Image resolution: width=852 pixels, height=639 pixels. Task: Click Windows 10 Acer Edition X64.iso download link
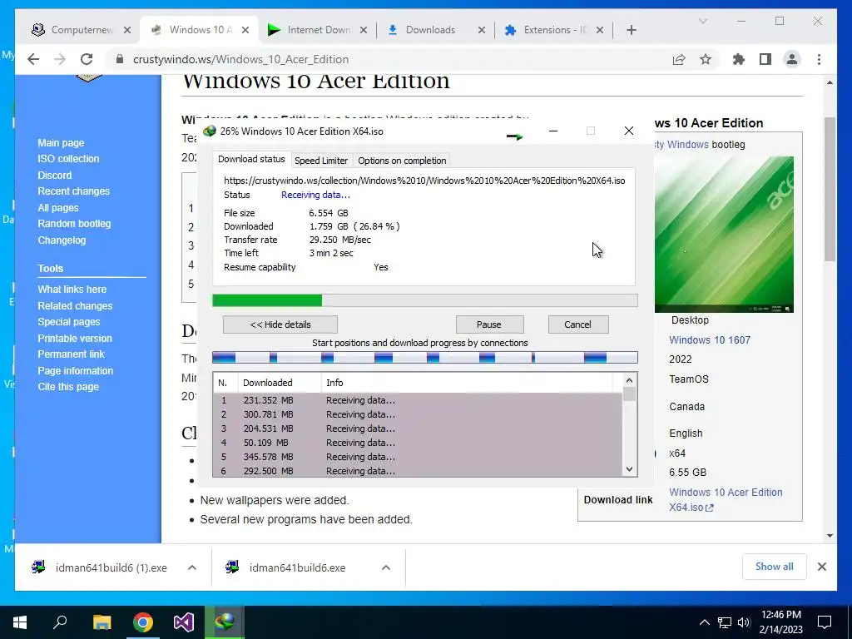(x=726, y=499)
